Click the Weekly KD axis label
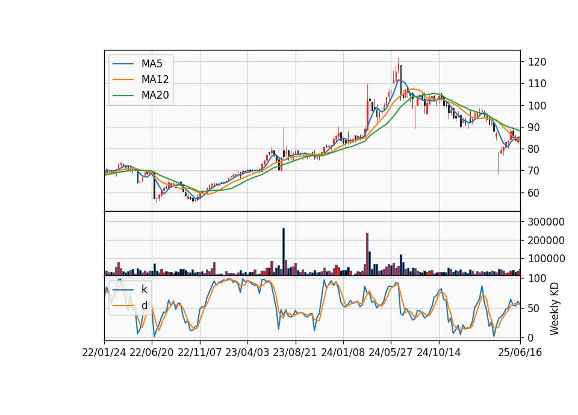This screenshot has height=415, width=578. (x=554, y=309)
